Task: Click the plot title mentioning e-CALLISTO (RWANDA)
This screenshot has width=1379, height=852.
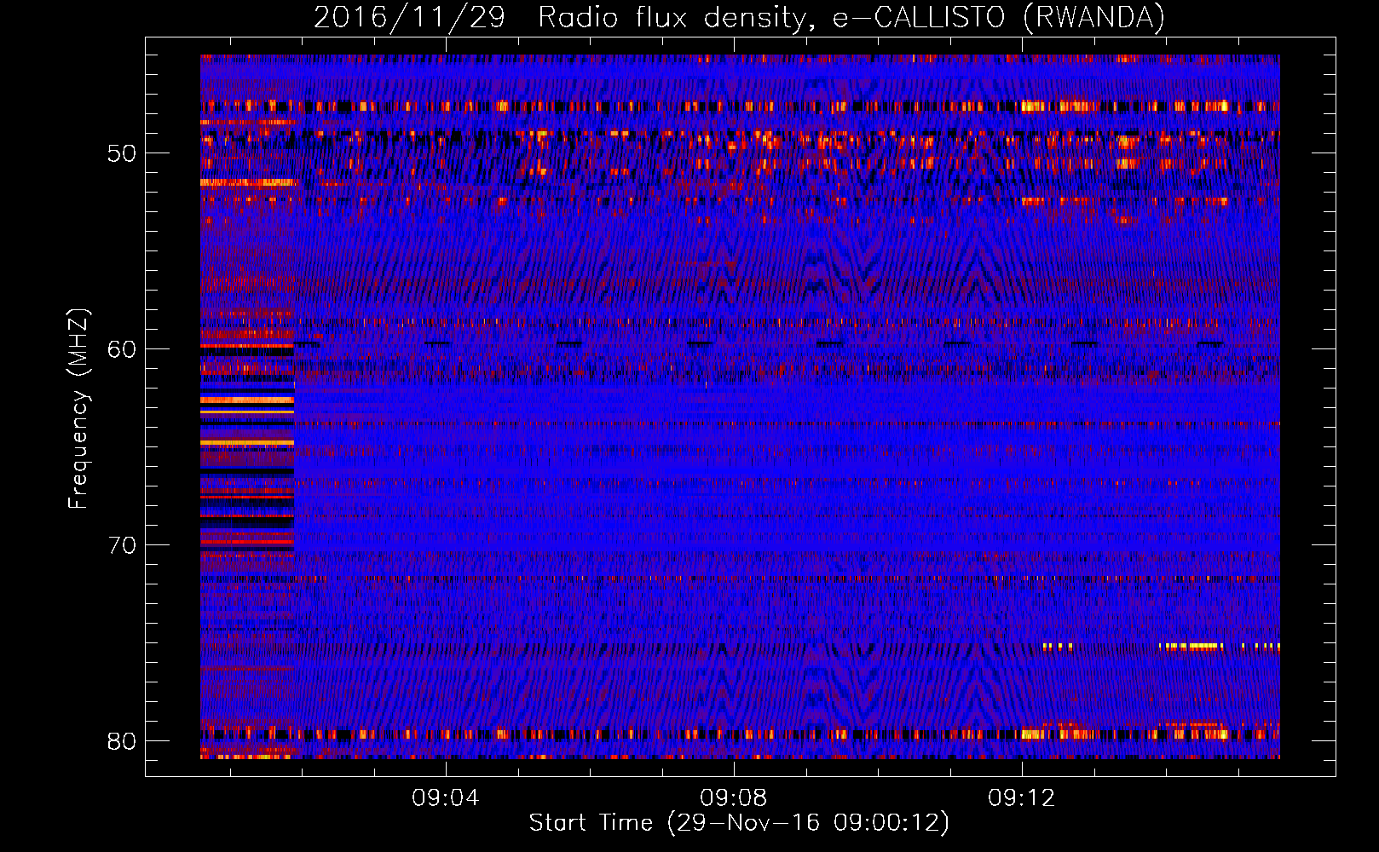Action: [739, 17]
